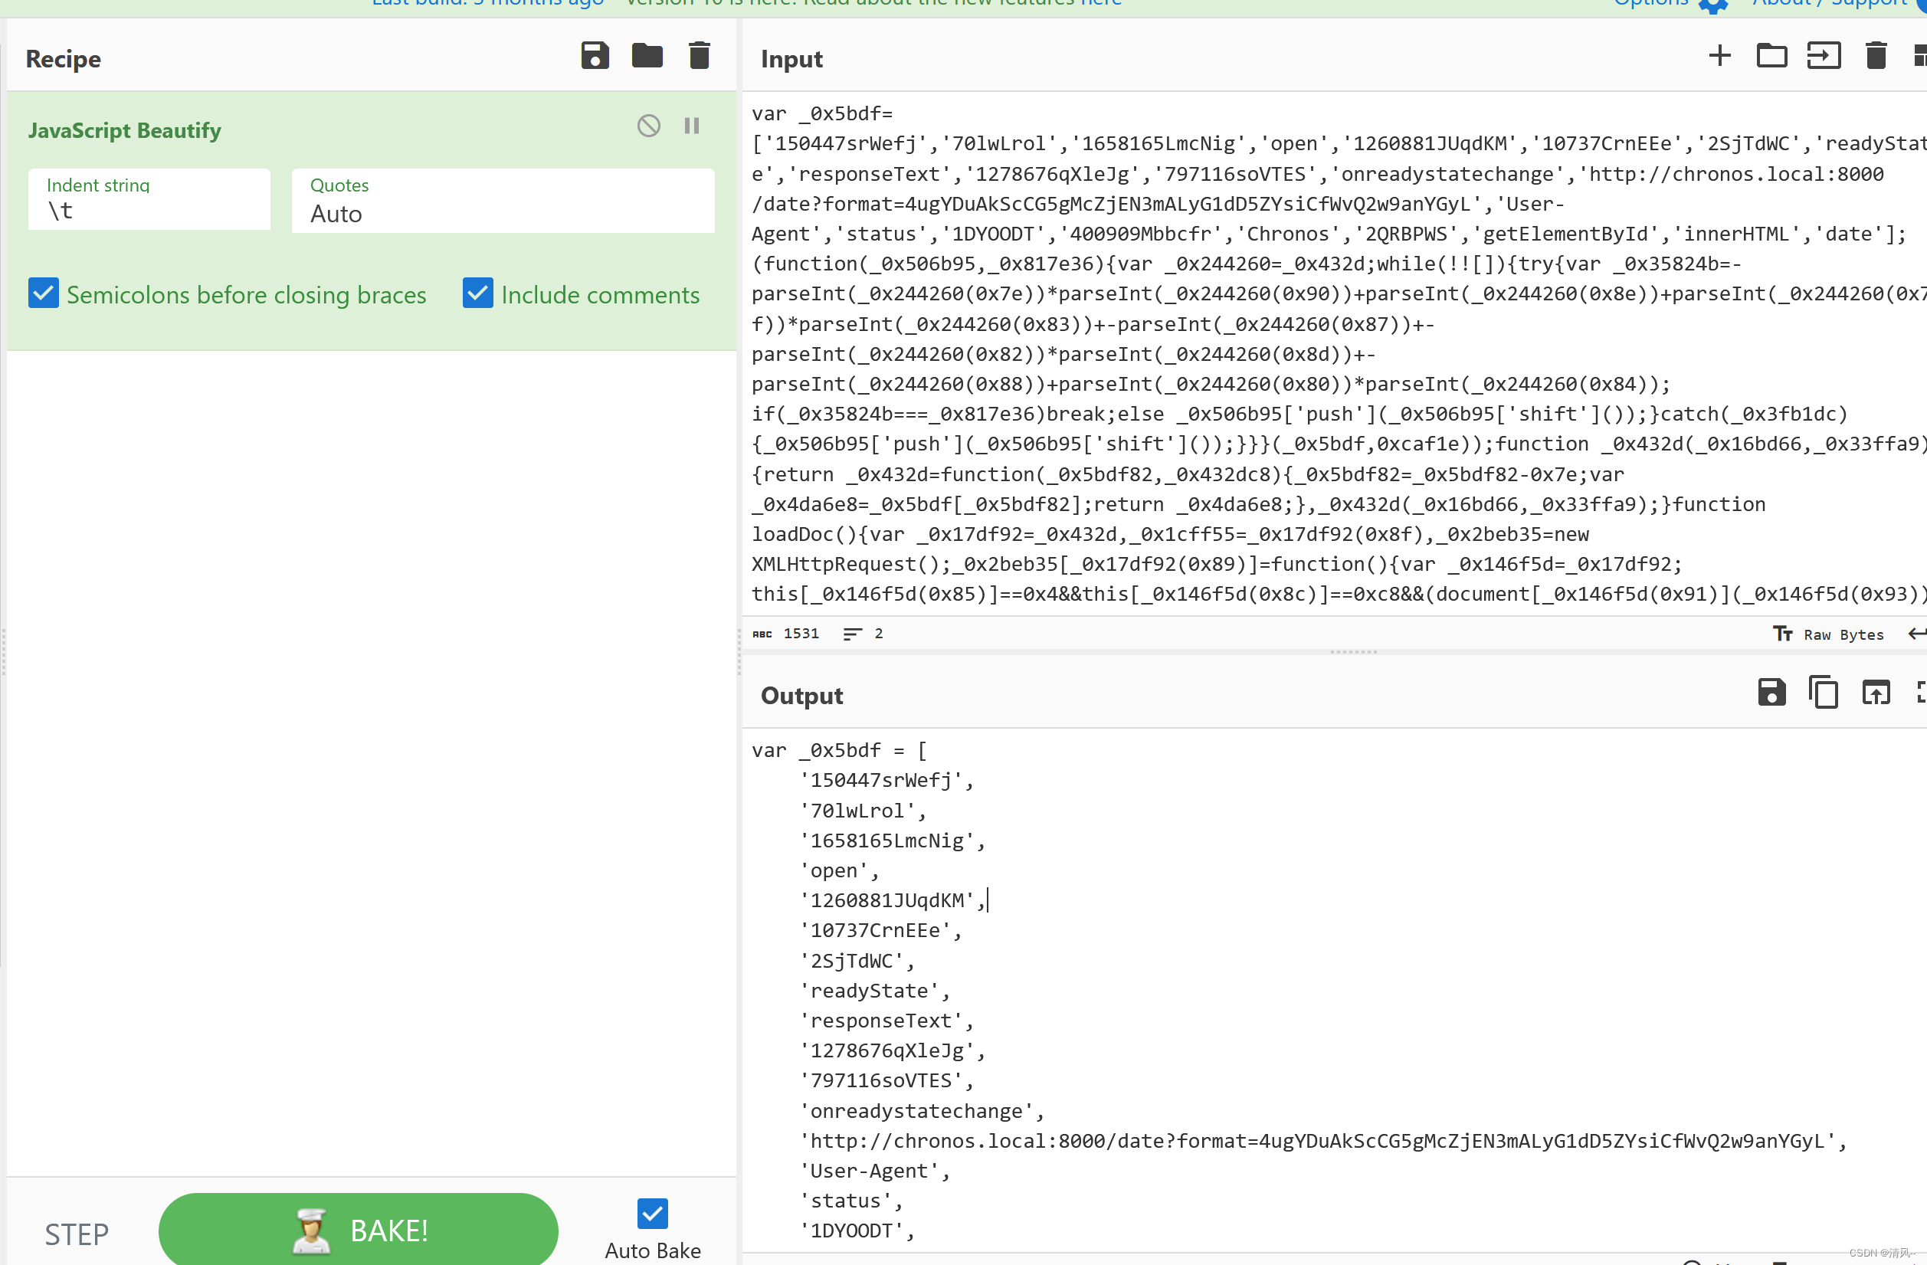Open a folder as input
Screen dimensions: 1927x1265
point(1771,56)
